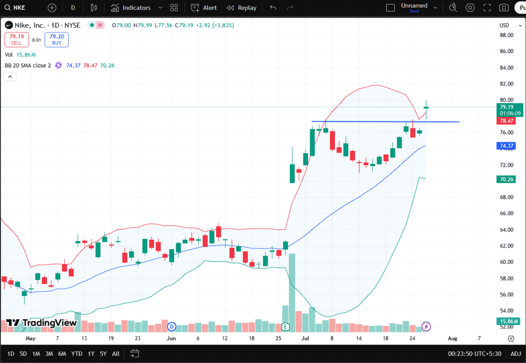Viewport: 526px width, 363px height.
Task: Click the 79.19 current price label
Action: pyautogui.click(x=510, y=110)
